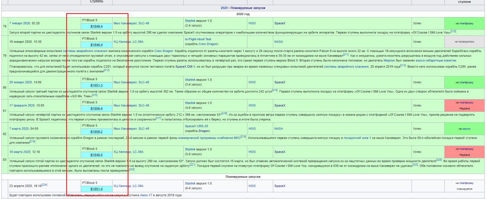Open the 2020 link in the section header
The width and height of the screenshot is (487, 199).
(224, 8)
